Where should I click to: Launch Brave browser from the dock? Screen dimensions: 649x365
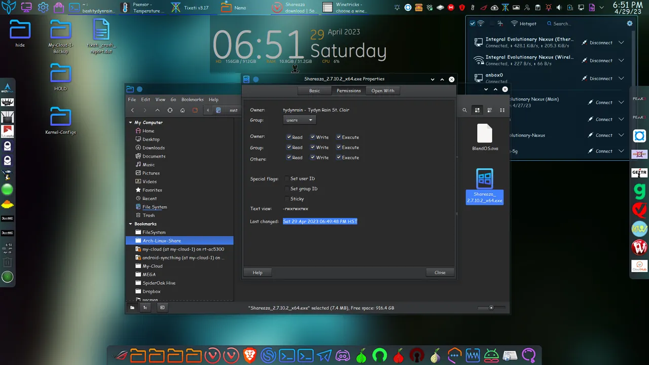click(249, 355)
